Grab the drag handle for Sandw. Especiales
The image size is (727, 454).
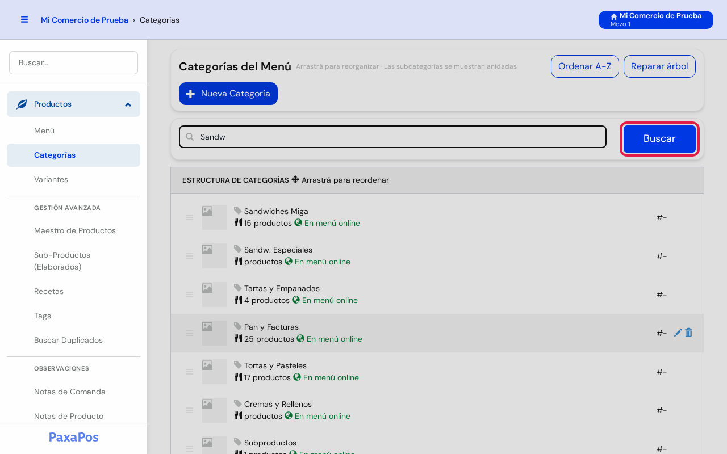coord(190,256)
